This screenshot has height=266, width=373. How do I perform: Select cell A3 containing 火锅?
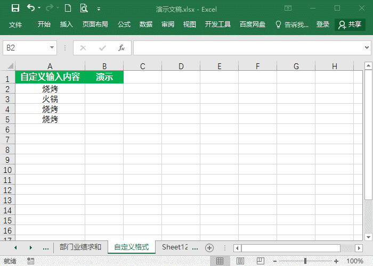point(50,99)
